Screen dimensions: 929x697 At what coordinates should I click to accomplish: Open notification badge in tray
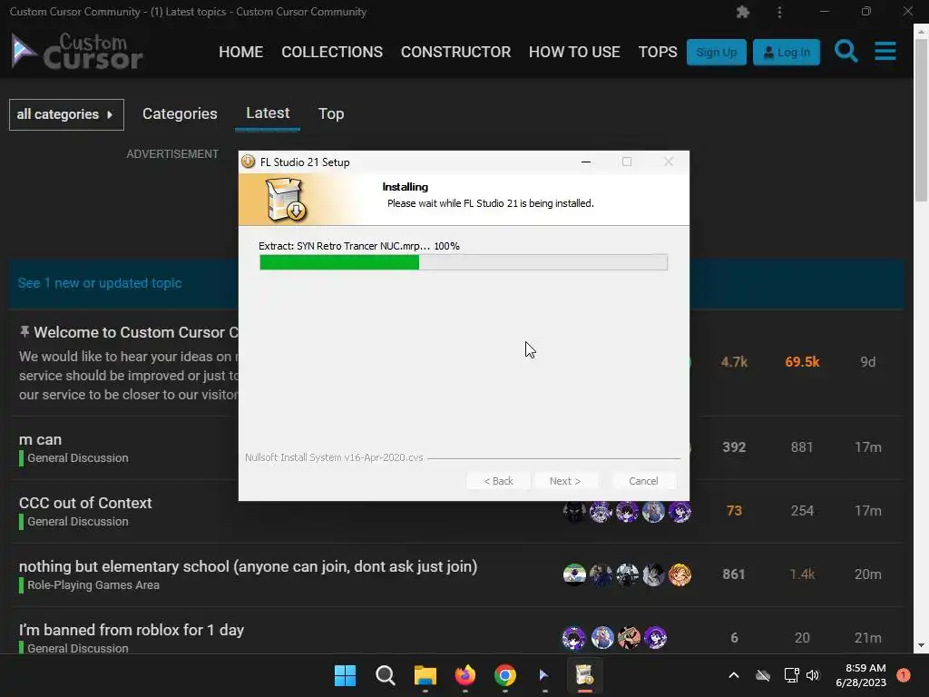(904, 675)
